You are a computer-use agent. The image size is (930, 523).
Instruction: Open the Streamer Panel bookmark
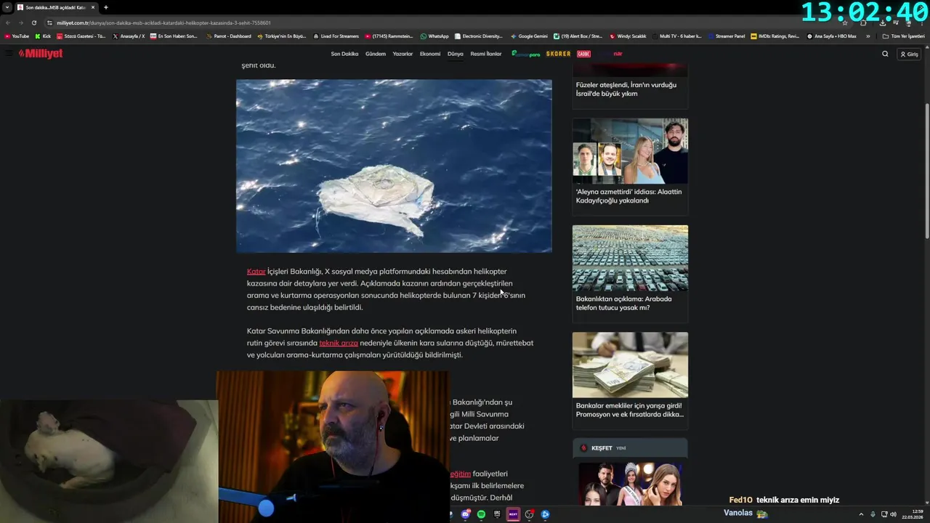click(x=726, y=36)
